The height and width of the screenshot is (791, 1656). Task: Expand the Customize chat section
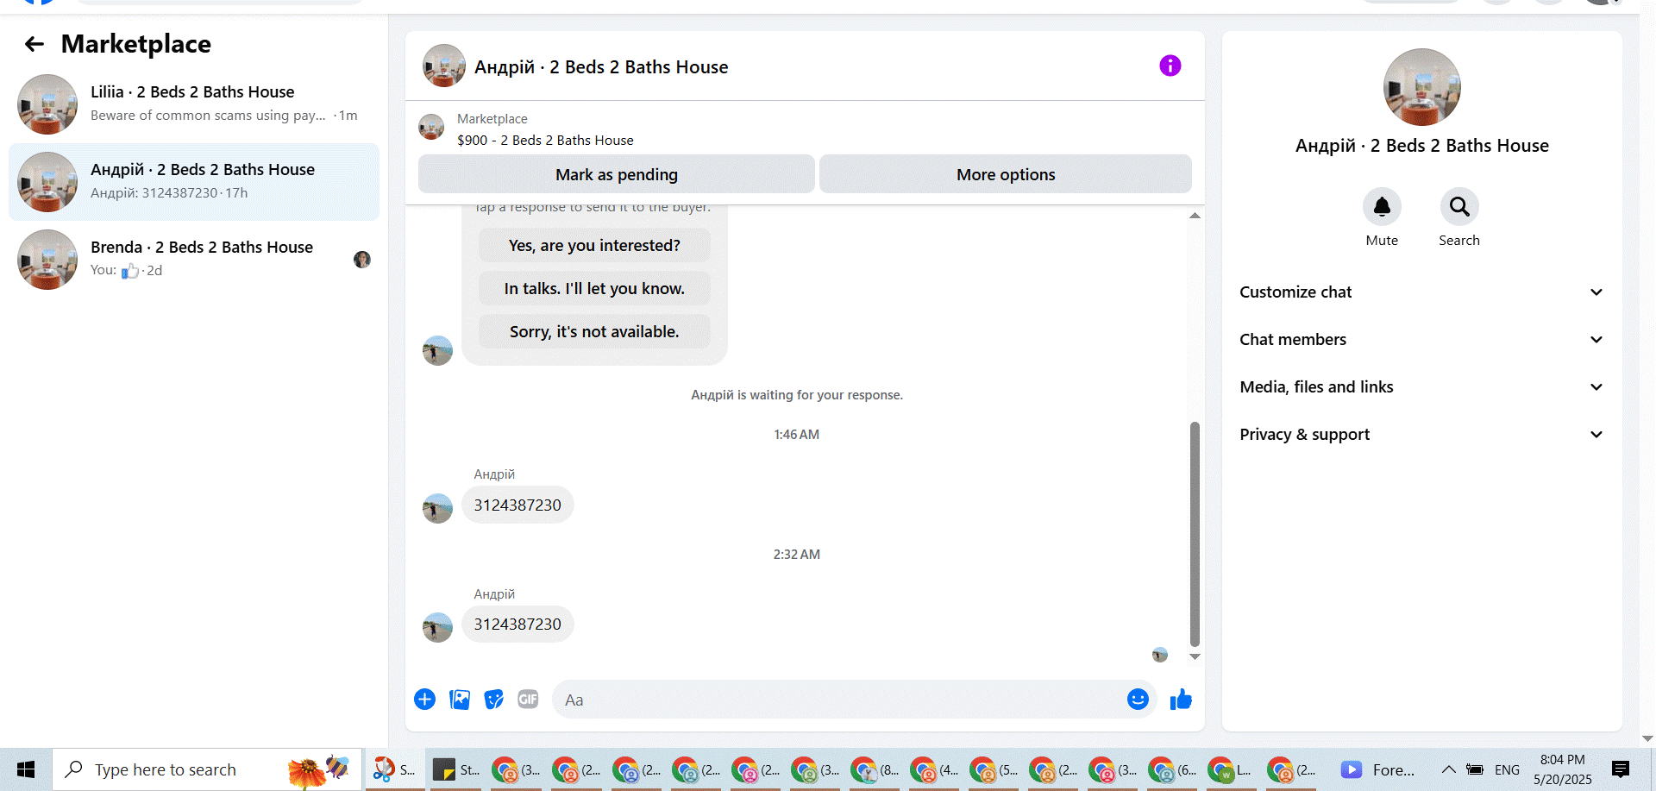coord(1421,292)
